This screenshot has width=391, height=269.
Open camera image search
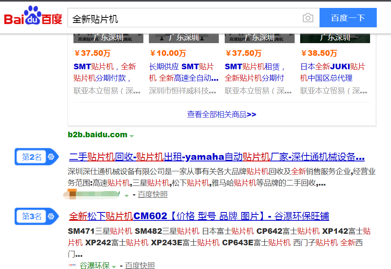pyautogui.click(x=308, y=18)
